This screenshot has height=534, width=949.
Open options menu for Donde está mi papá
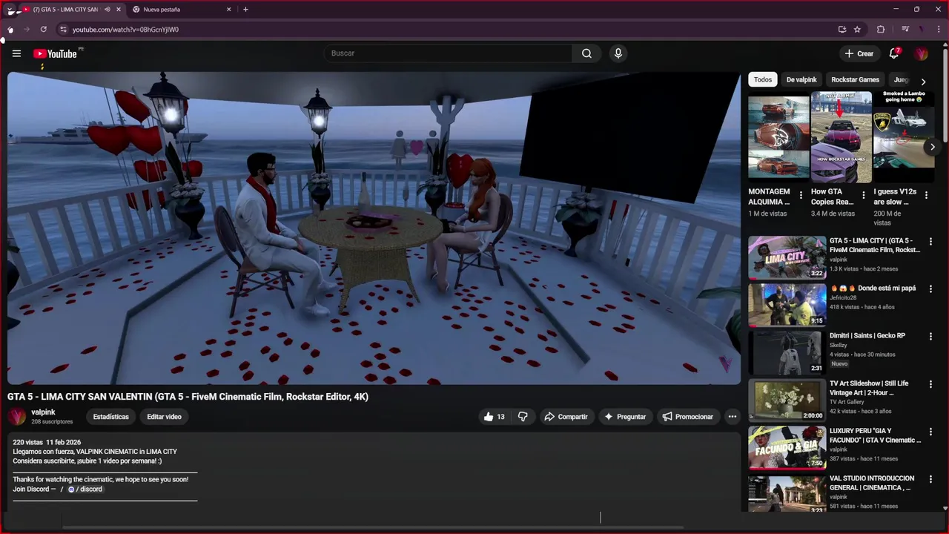click(x=930, y=289)
